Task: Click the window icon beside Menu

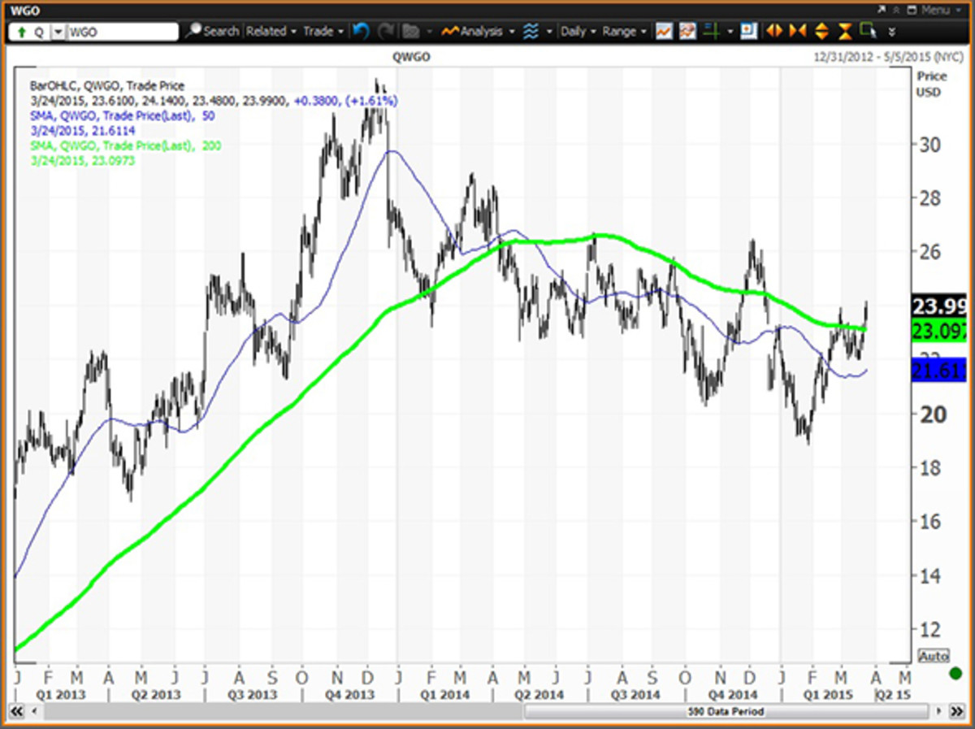Action: click(913, 10)
